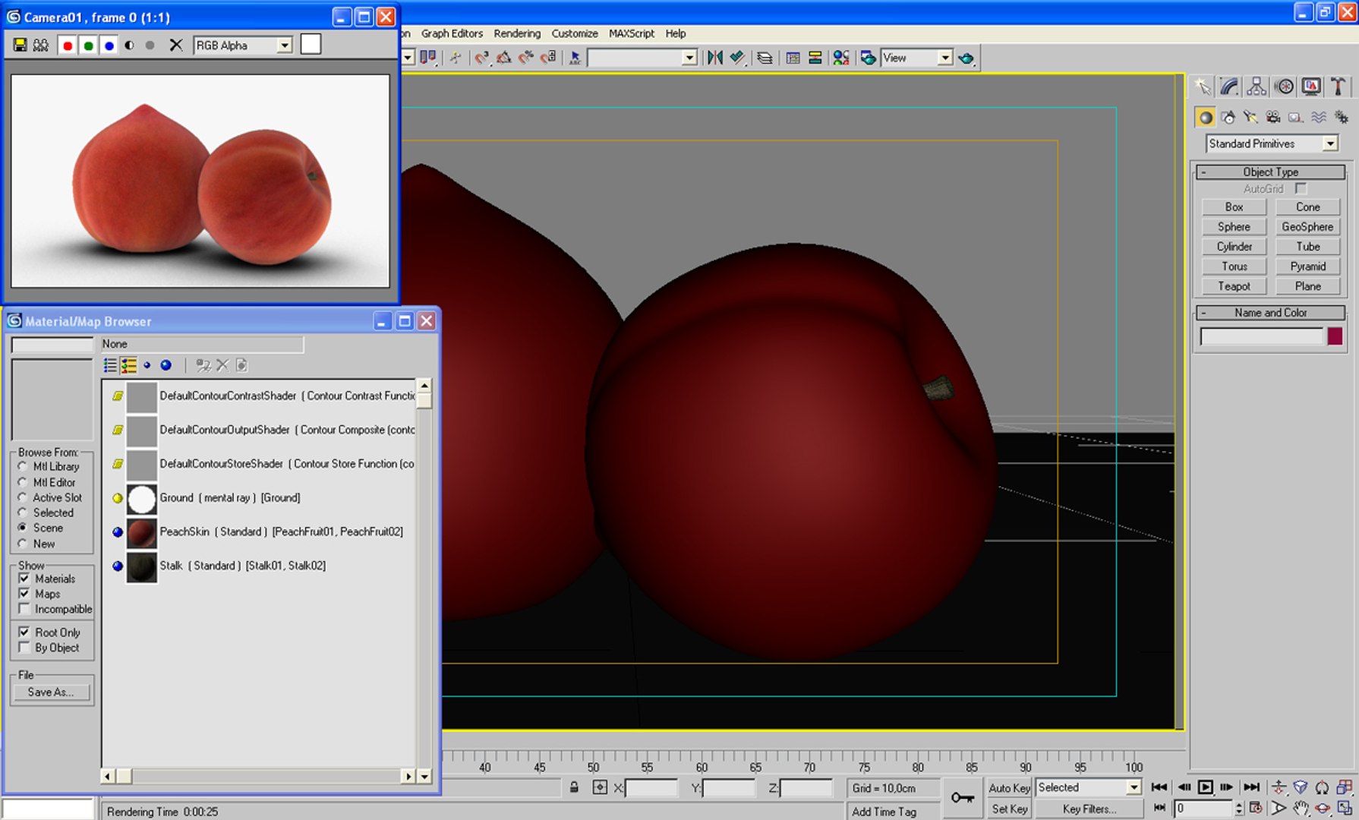1359x820 pixels.
Task: Open the RGB Alpha channel dropdown
Action: pyautogui.click(x=243, y=46)
